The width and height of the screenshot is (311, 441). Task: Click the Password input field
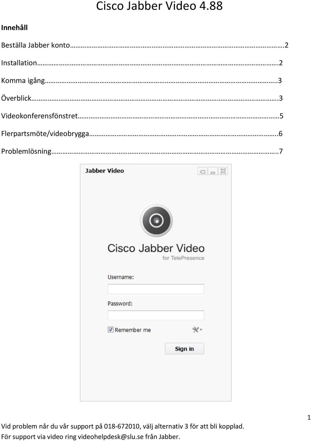[156, 315]
